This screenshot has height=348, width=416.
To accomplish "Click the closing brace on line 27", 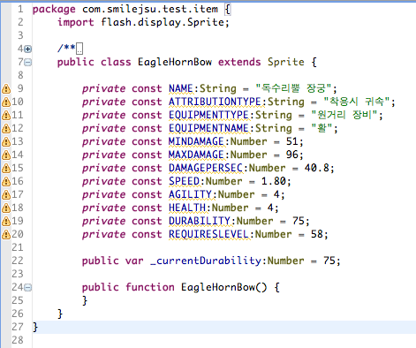I will pos(35,327).
